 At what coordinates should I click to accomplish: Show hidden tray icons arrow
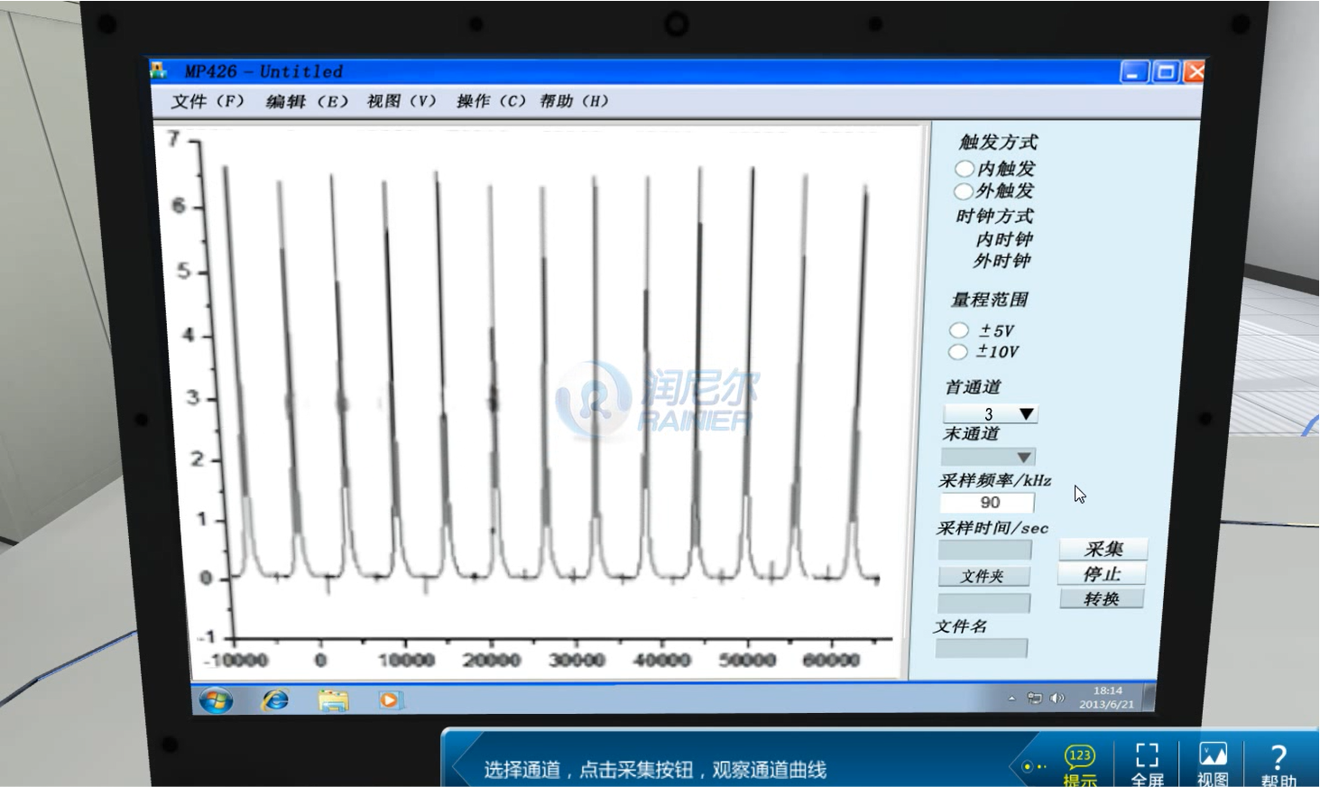click(x=1011, y=699)
